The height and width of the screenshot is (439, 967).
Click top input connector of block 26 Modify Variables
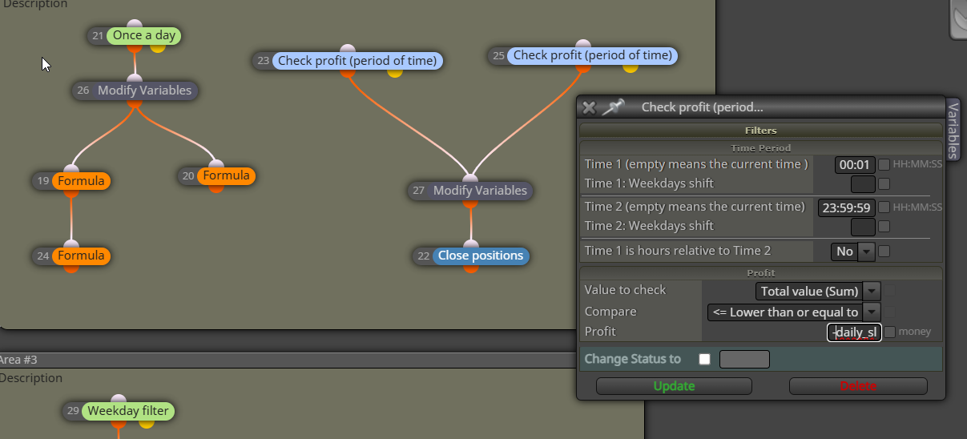135,79
